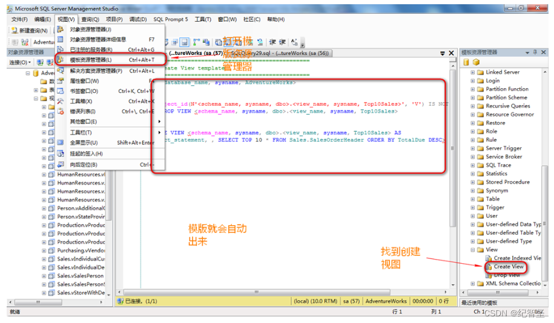Click the decrease indent toolbar icon
Image resolution: width=554 pixels, height=323 pixels.
pos(272,42)
